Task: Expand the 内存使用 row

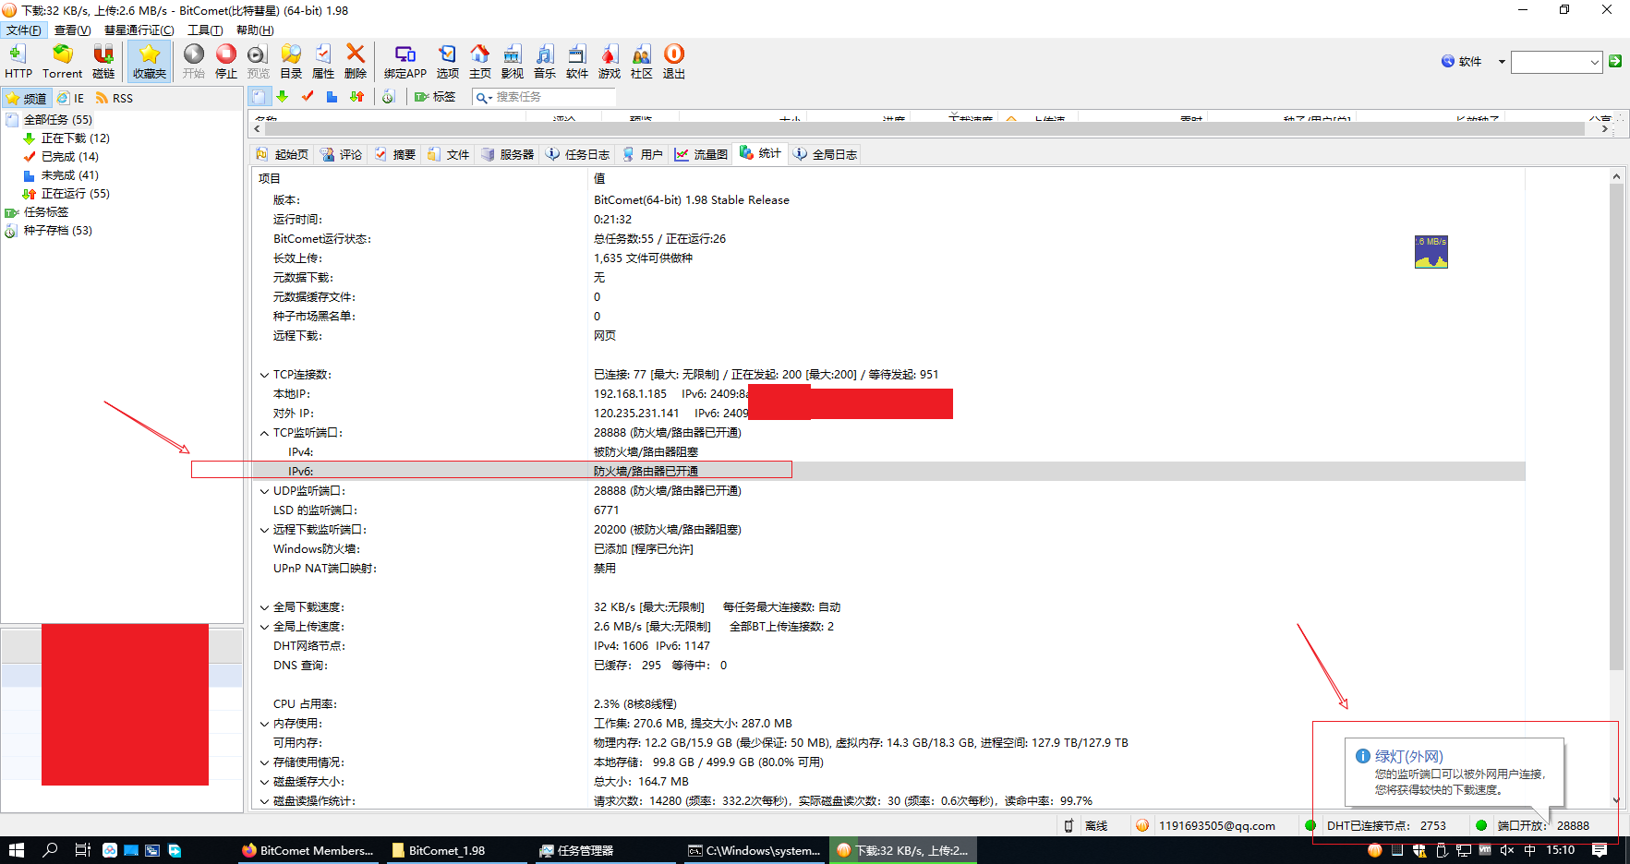Action: click(264, 724)
